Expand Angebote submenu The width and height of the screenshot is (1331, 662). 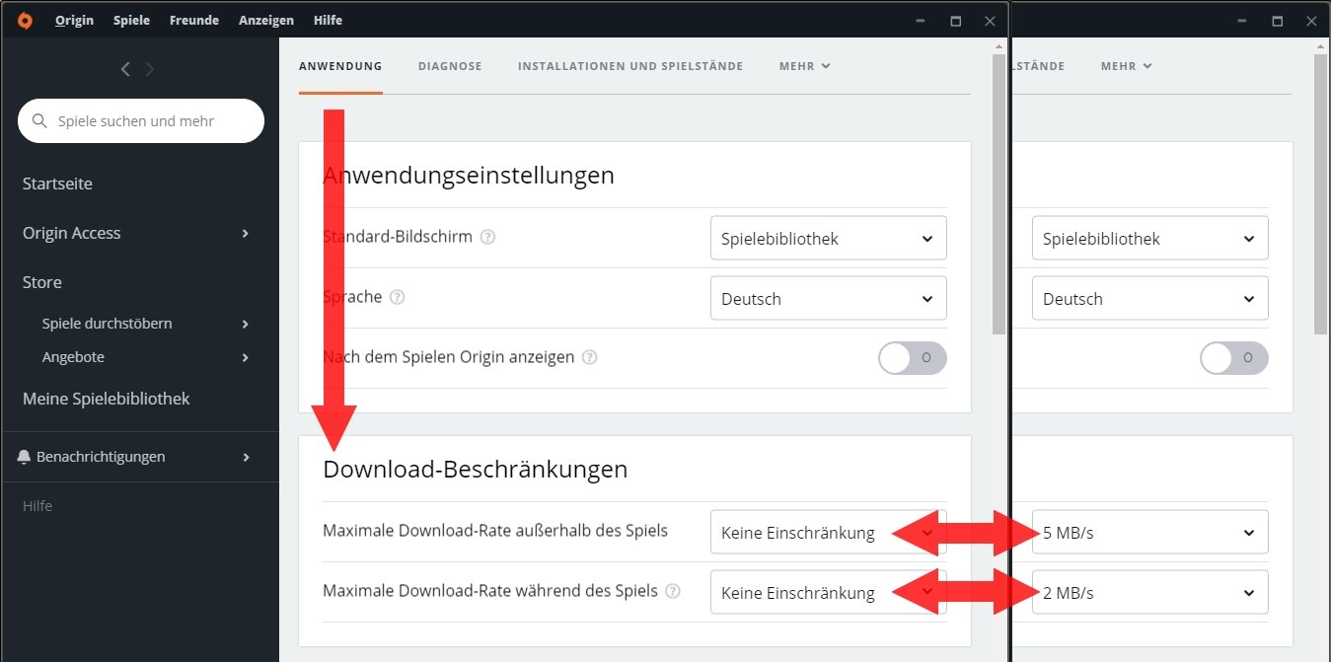246,358
